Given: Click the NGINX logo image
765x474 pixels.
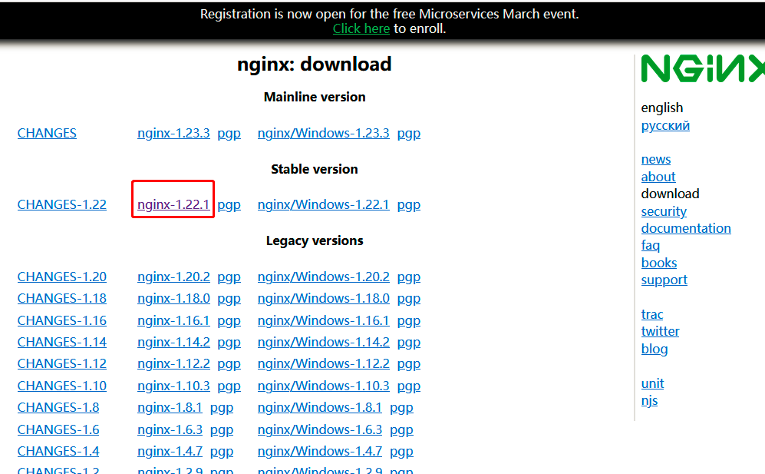Looking at the screenshot, I should pos(703,68).
